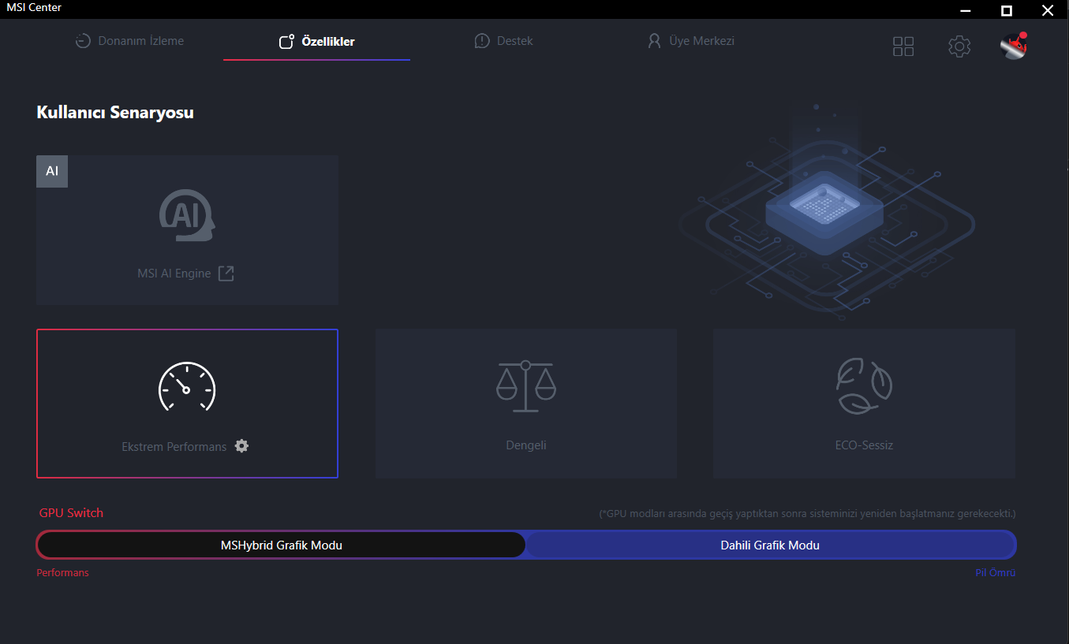The width and height of the screenshot is (1069, 644).
Task: Click the user profile avatar
Action: click(1014, 47)
